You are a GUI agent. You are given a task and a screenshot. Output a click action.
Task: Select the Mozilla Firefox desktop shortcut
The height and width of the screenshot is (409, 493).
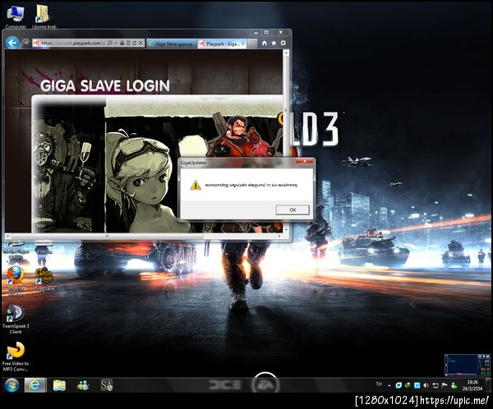click(16, 281)
